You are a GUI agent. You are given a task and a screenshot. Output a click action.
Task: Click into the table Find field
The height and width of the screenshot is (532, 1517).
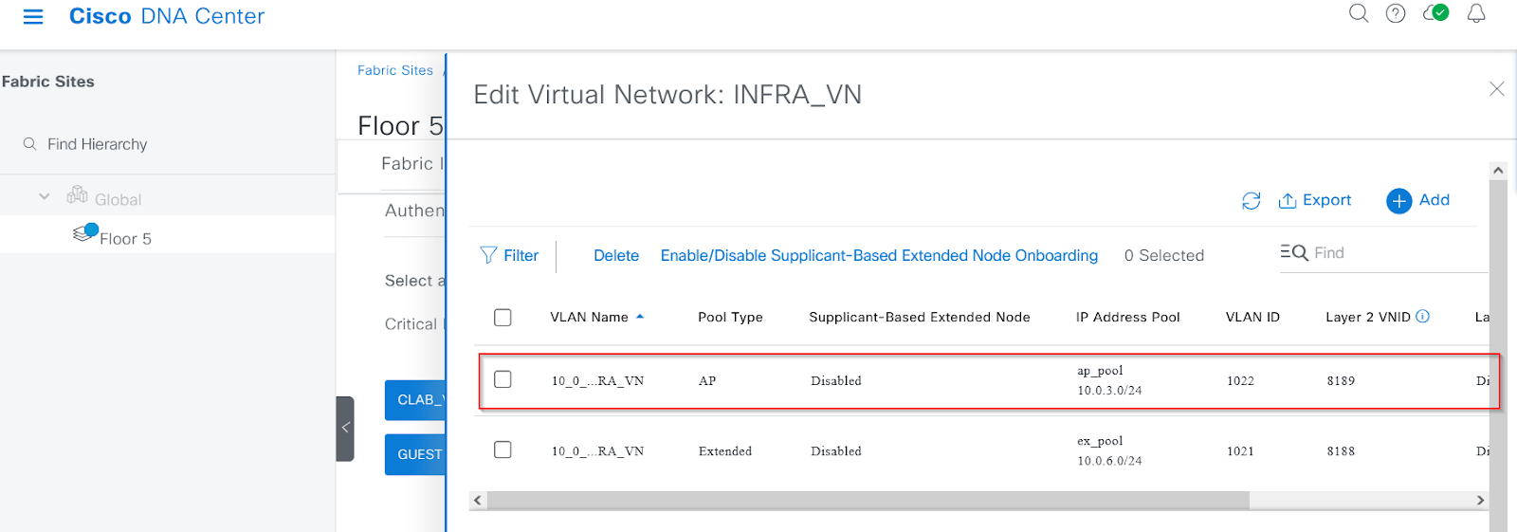click(1384, 253)
